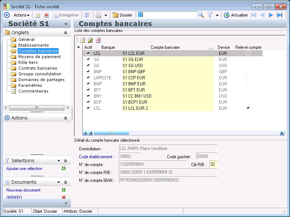The width and height of the screenshot is (290, 217).
Task: Open the Moyens de paiement tab
Action: [40, 57]
